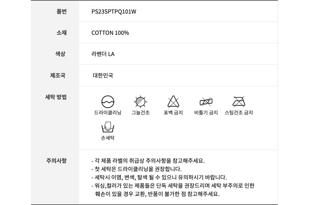Click the 주의사항 row header
Screen dimensions: 309x205
coord(56,161)
